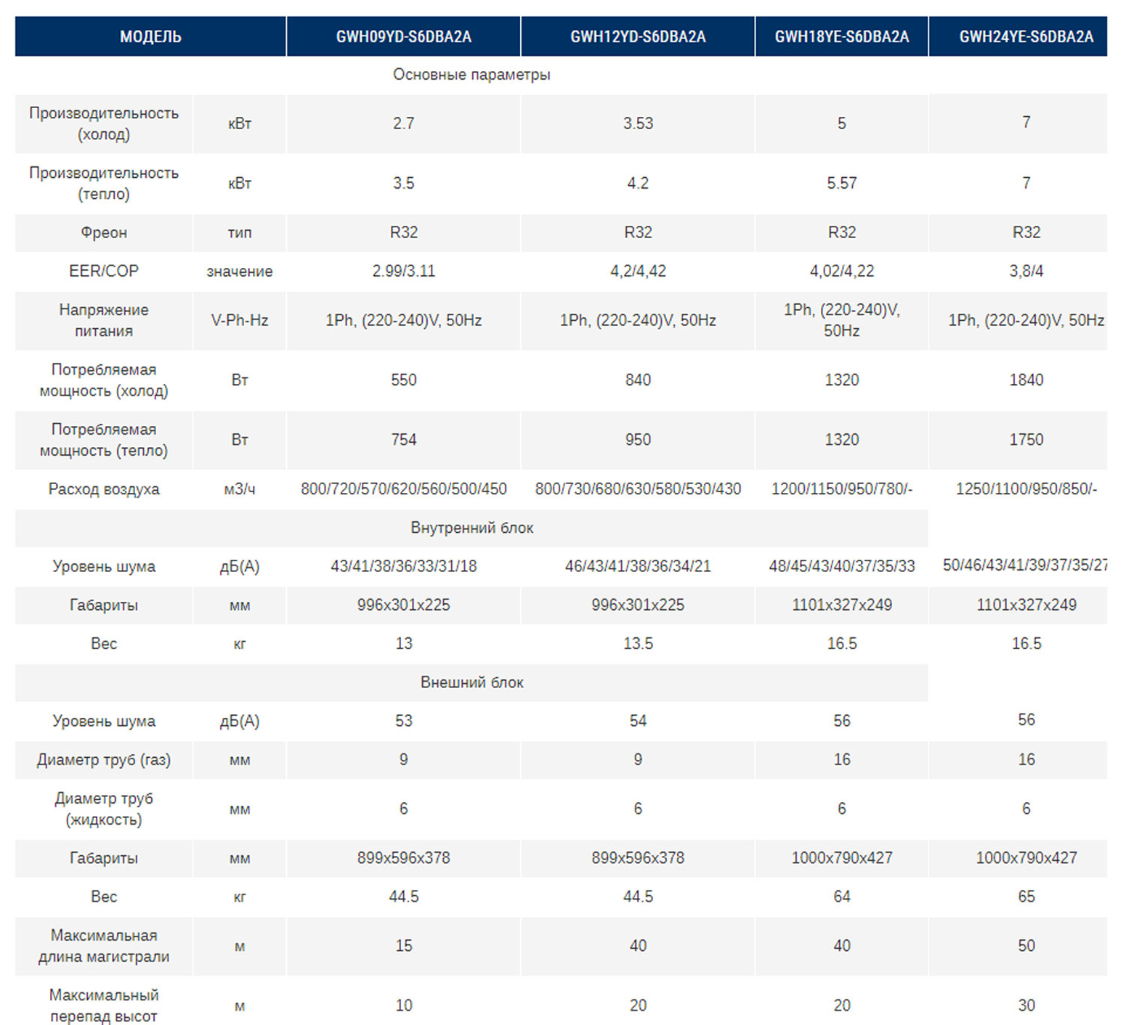
Task: Click the Основные параметры section heading
Action: [471, 75]
